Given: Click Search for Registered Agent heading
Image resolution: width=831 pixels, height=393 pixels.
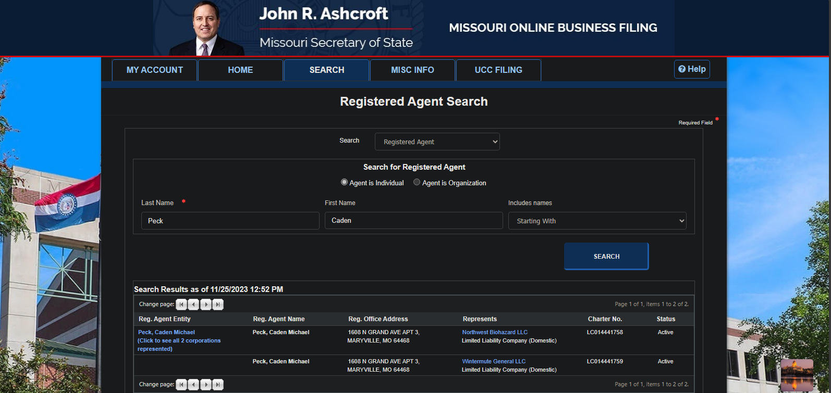Looking at the screenshot, I should tap(414, 167).
